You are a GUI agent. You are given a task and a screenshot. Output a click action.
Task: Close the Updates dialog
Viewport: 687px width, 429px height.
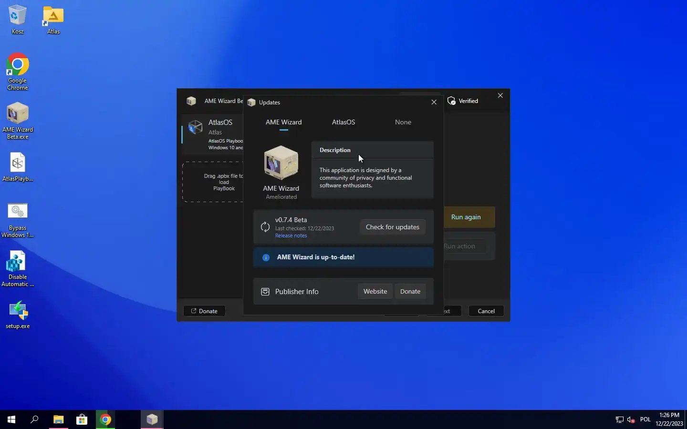(x=434, y=102)
